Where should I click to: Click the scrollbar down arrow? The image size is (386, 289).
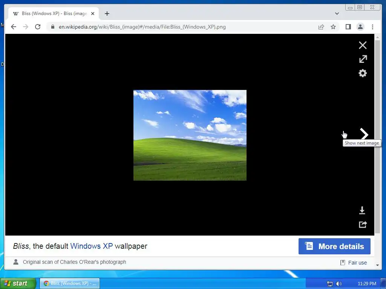tap(377, 265)
